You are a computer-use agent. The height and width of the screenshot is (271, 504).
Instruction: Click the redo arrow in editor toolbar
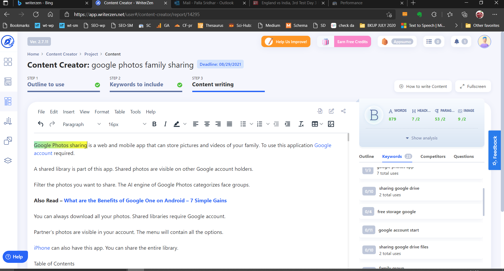52,124
